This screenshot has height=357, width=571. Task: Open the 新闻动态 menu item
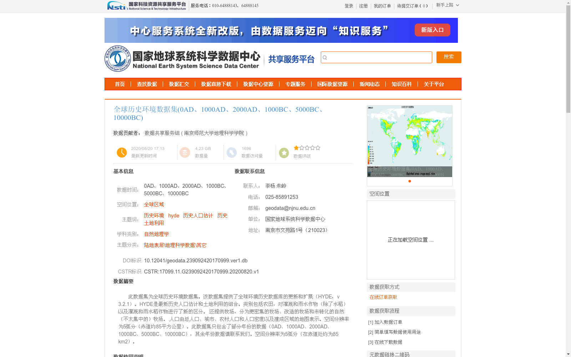[370, 84]
